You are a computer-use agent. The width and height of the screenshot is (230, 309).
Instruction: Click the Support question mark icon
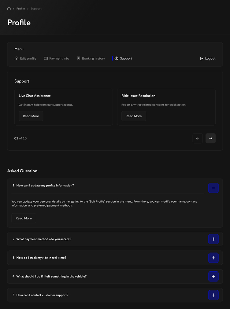click(117, 58)
